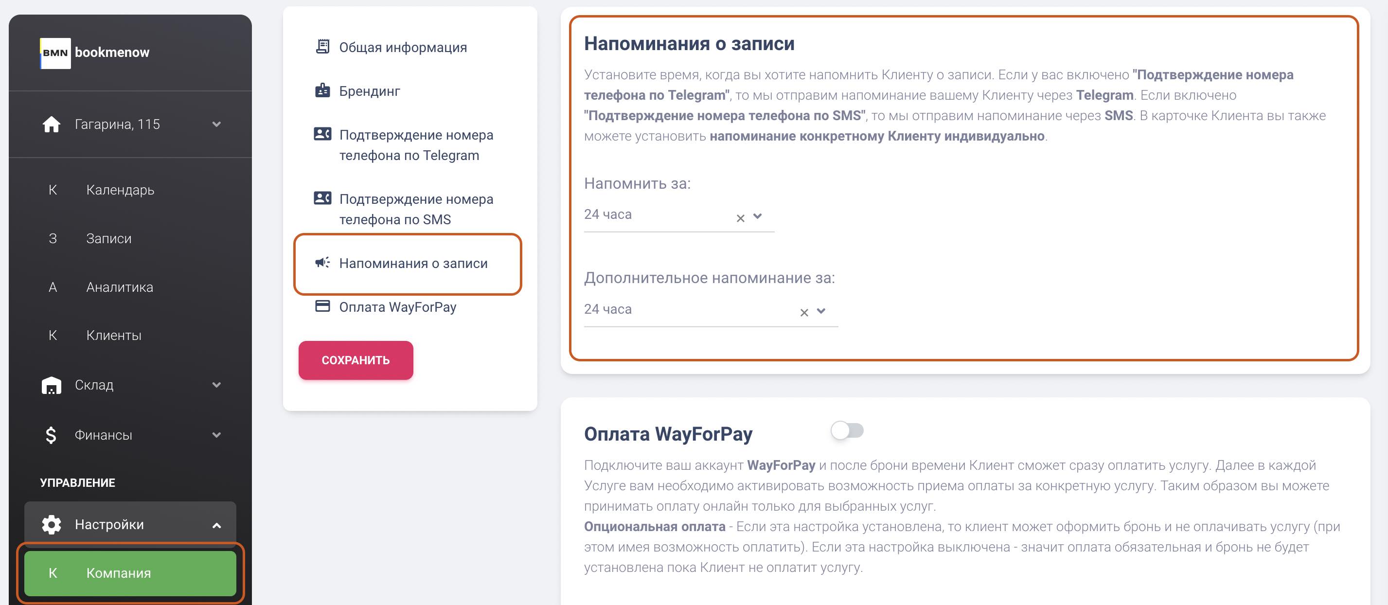Click Оплата WayForPay menu item
The height and width of the screenshot is (605, 1388).
[398, 306]
